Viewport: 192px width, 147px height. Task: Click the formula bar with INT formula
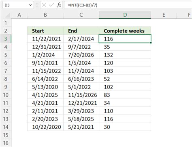tap(128, 5)
